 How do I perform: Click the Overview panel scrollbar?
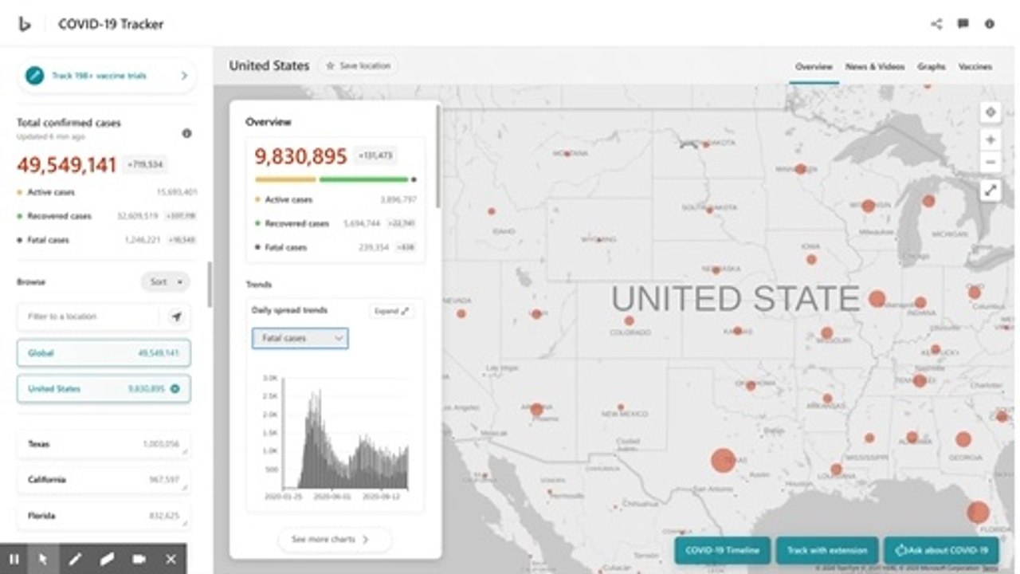pyautogui.click(x=438, y=157)
